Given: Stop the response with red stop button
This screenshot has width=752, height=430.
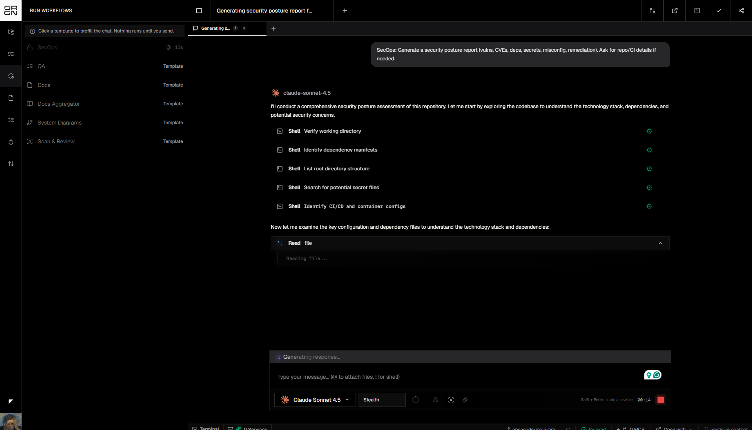Looking at the screenshot, I should [x=660, y=400].
